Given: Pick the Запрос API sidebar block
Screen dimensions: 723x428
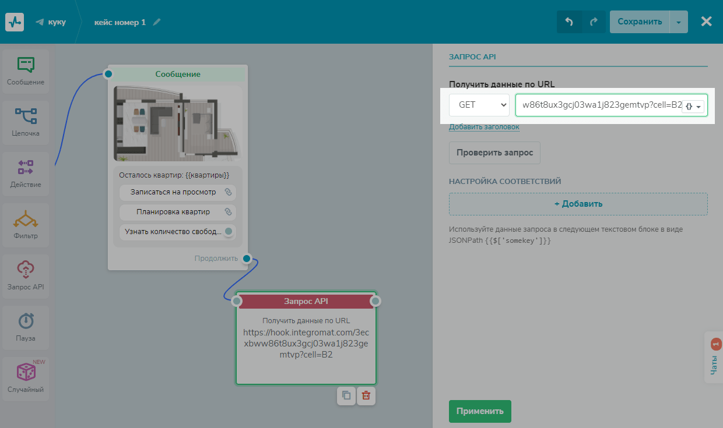Looking at the screenshot, I should (25, 276).
